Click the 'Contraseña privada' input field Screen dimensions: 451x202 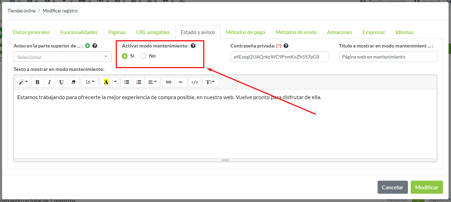click(279, 57)
